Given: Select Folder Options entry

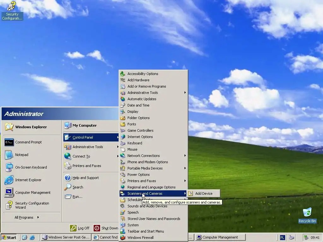Looking at the screenshot, I should click(154, 118).
